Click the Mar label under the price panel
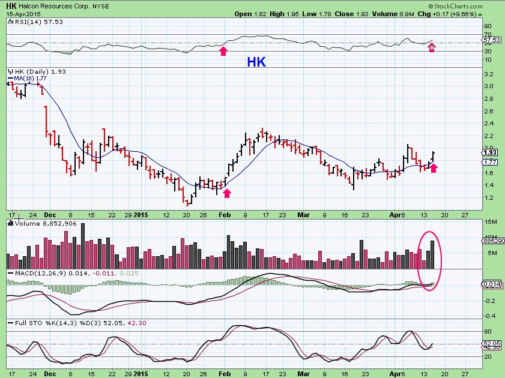 click(x=303, y=215)
